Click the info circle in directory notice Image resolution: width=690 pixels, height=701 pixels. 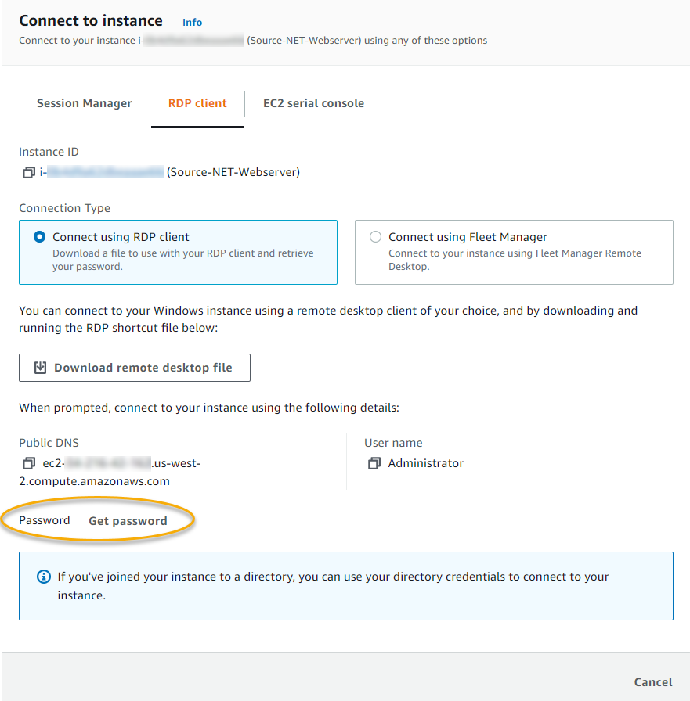click(44, 577)
